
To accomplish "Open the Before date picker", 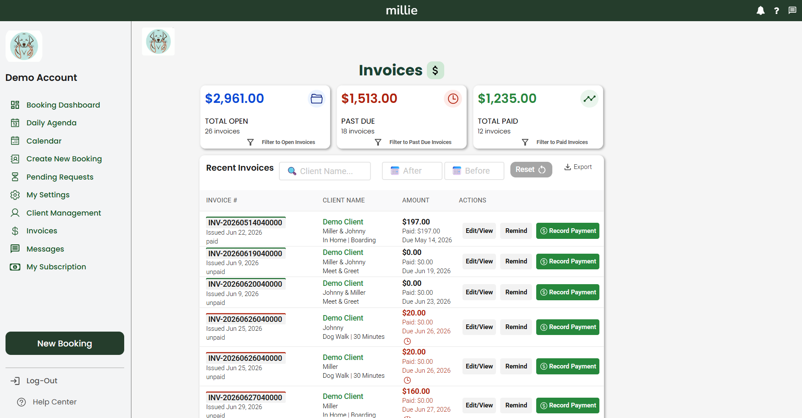I will tap(474, 171).
